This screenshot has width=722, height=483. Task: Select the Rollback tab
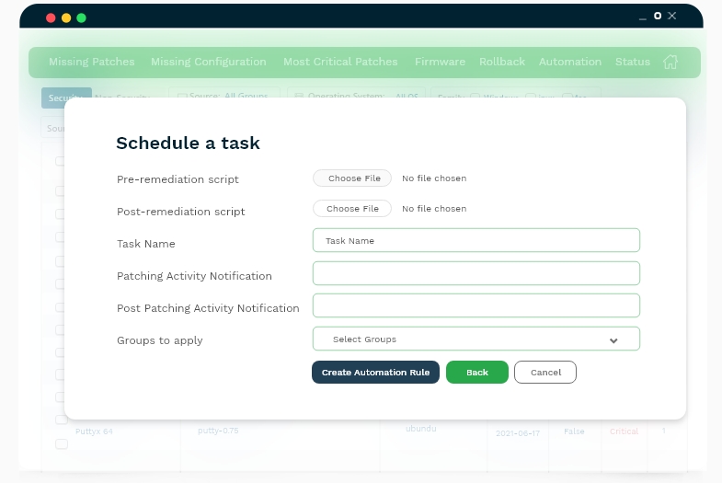click(502, 62)
